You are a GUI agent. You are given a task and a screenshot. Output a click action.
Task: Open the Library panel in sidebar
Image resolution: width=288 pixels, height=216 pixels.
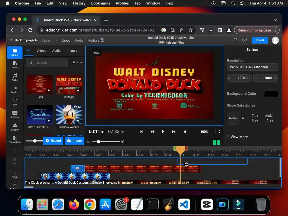click(x=15, y=52)
